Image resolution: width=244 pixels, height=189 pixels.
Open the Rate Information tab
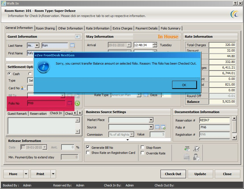(x=98, y=28)
